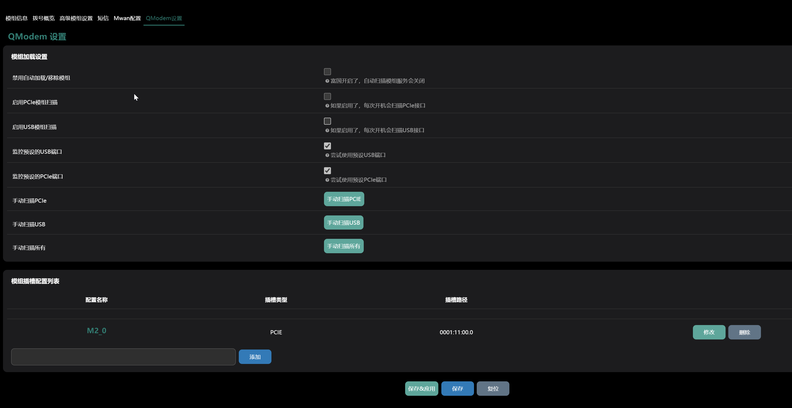Check the 启用USB模组扫描 checkbox
Image resolution: width=792 pixels, height=408 pixels.
[328, 121]
